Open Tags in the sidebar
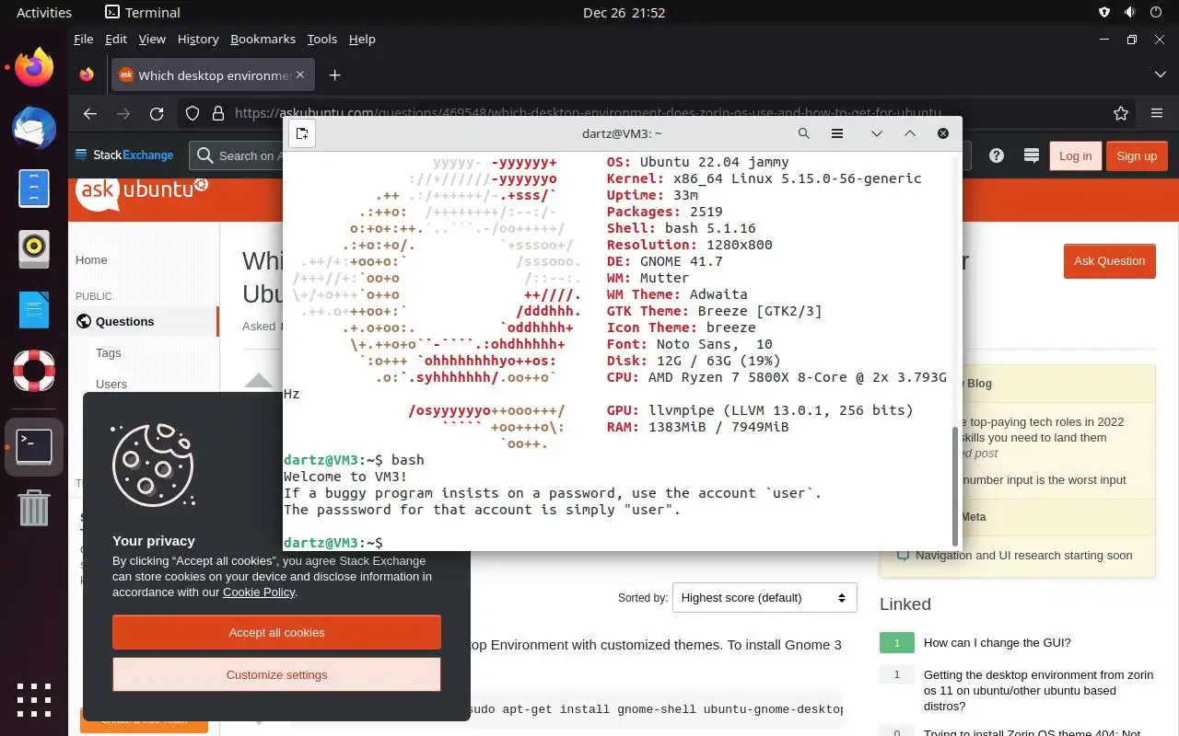 [108, 353]
